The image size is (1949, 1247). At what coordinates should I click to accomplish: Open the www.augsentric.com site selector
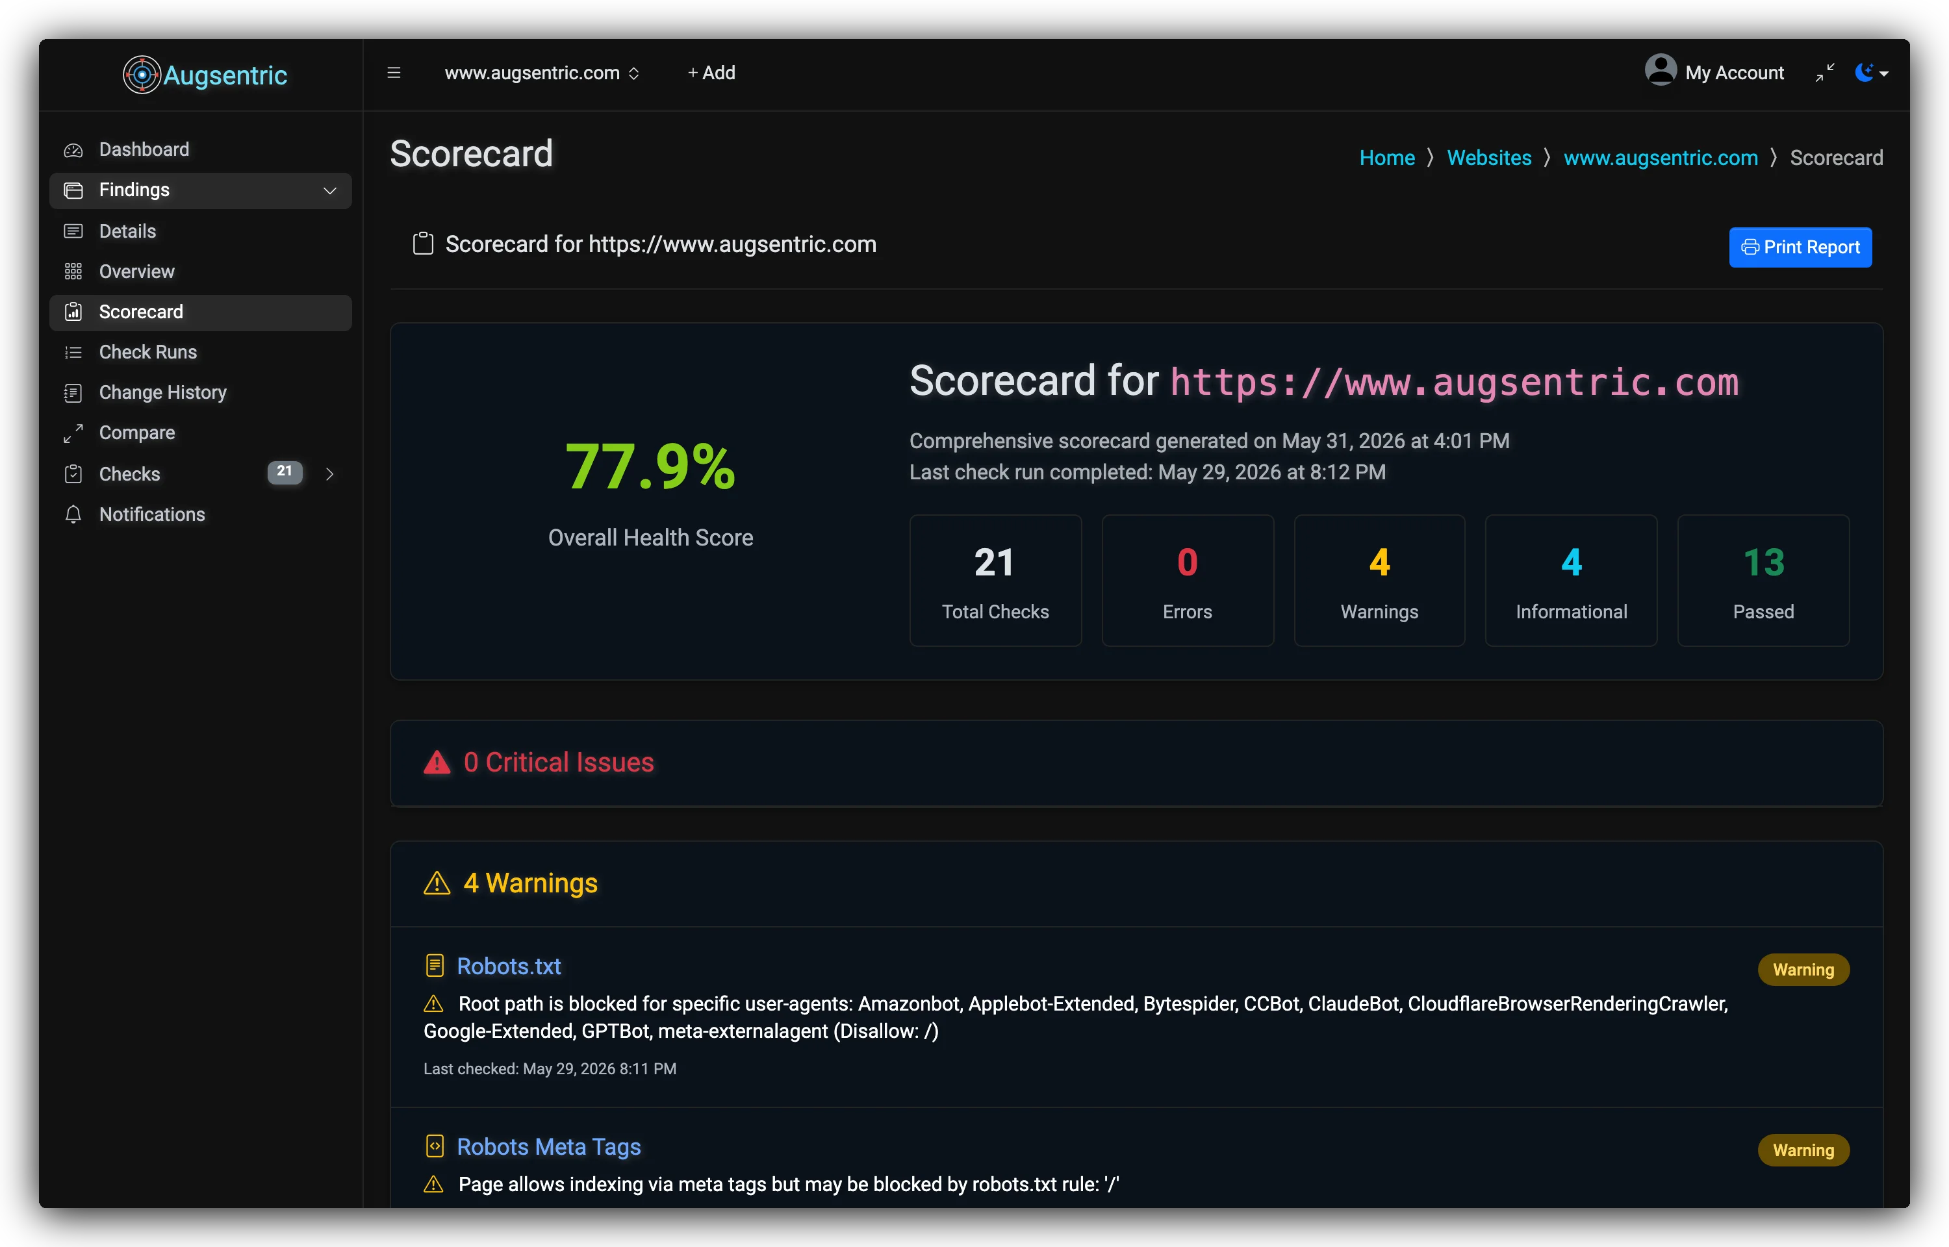tap(542, 73)
